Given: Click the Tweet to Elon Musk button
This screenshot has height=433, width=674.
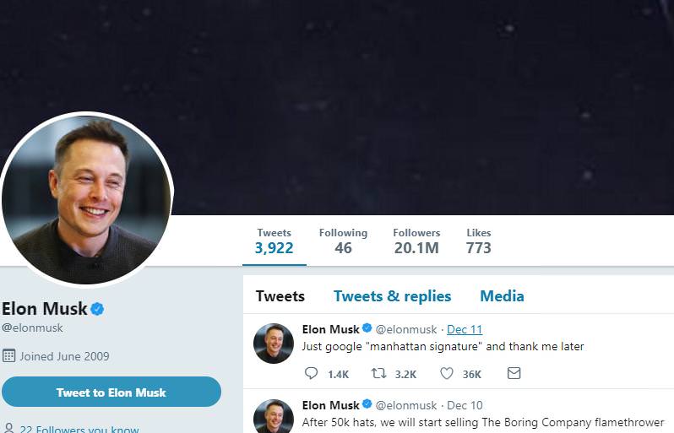Looking at the screenshot, I should point(111,392).
